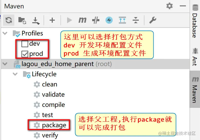The width and height of the screenshot is (200, 140).
Task: Click Reload All Maven Projects icon
Action: (9, 20)
